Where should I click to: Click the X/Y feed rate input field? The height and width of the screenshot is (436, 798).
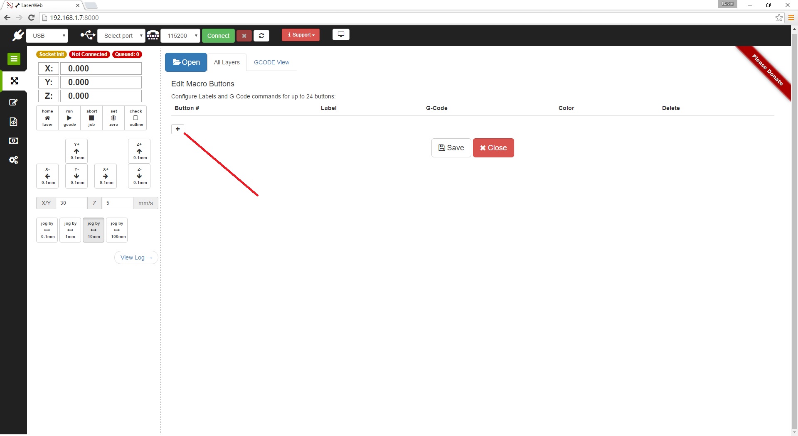pyautogui.click(x=71, y=203)
